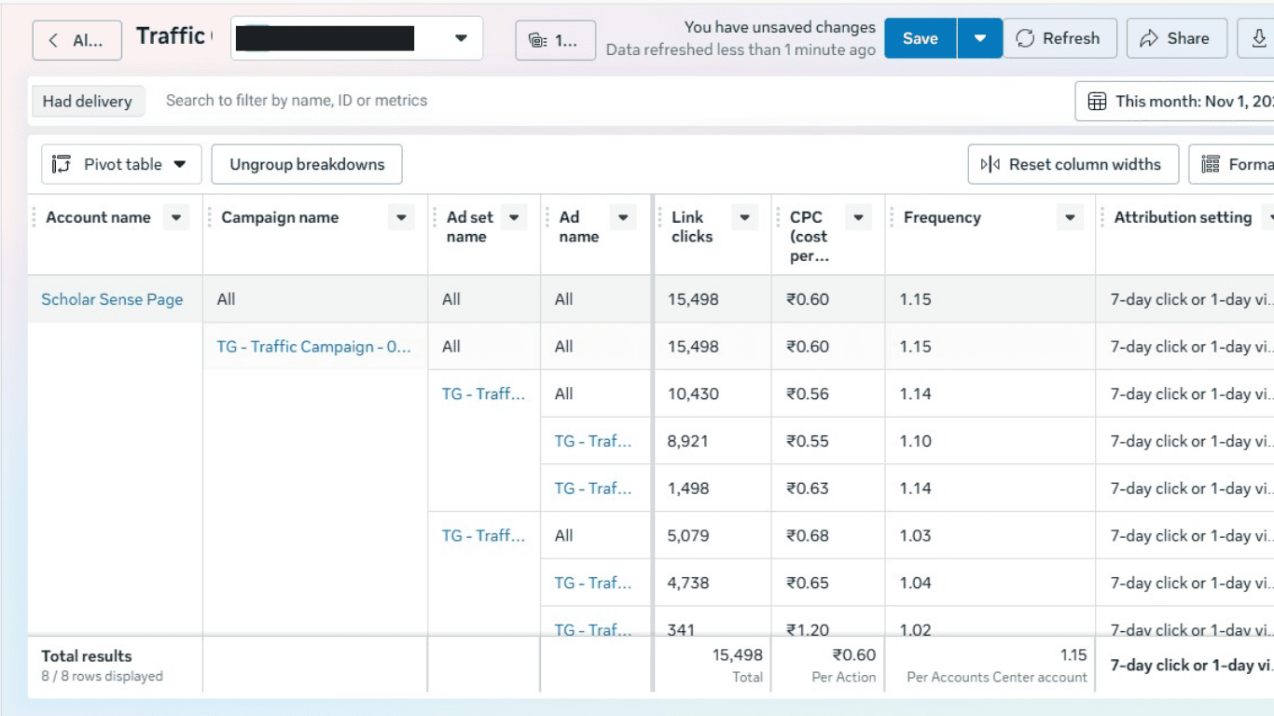Viewport: 1274px width, 716px height.
Task: Click the Share arrow icon
Action: click(x=1149, y=38)
